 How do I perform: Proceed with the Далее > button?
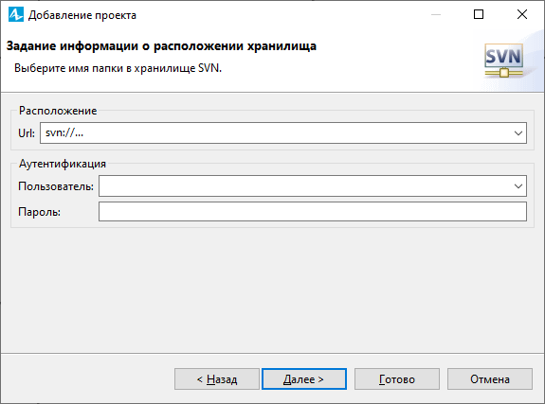tap(304, 379)
